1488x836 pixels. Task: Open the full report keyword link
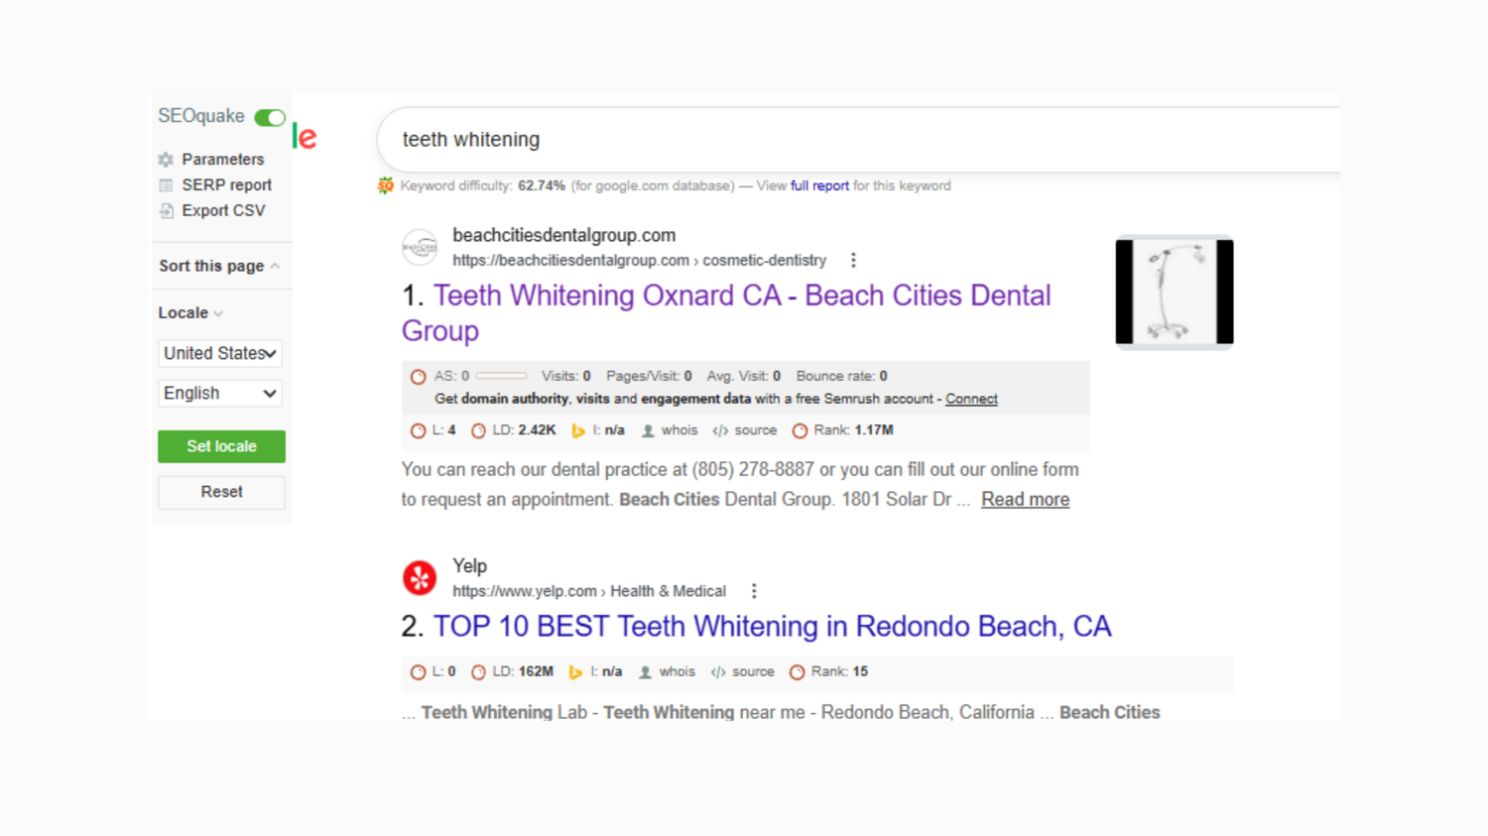coord(819,185)
